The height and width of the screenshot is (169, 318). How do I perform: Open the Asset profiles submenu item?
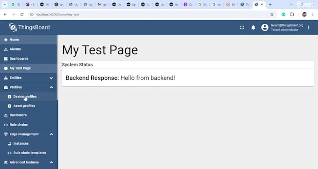point(29,106)
